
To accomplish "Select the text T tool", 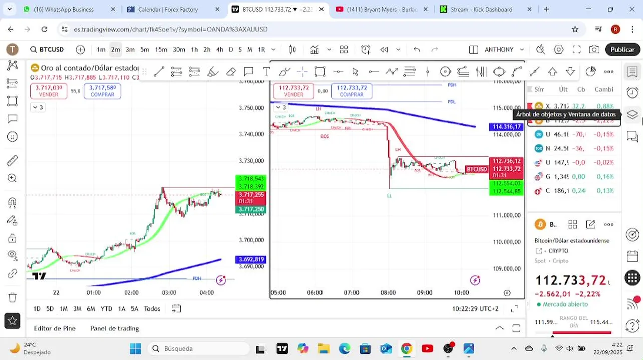I will pyautogui.click(x=266, y=72).
